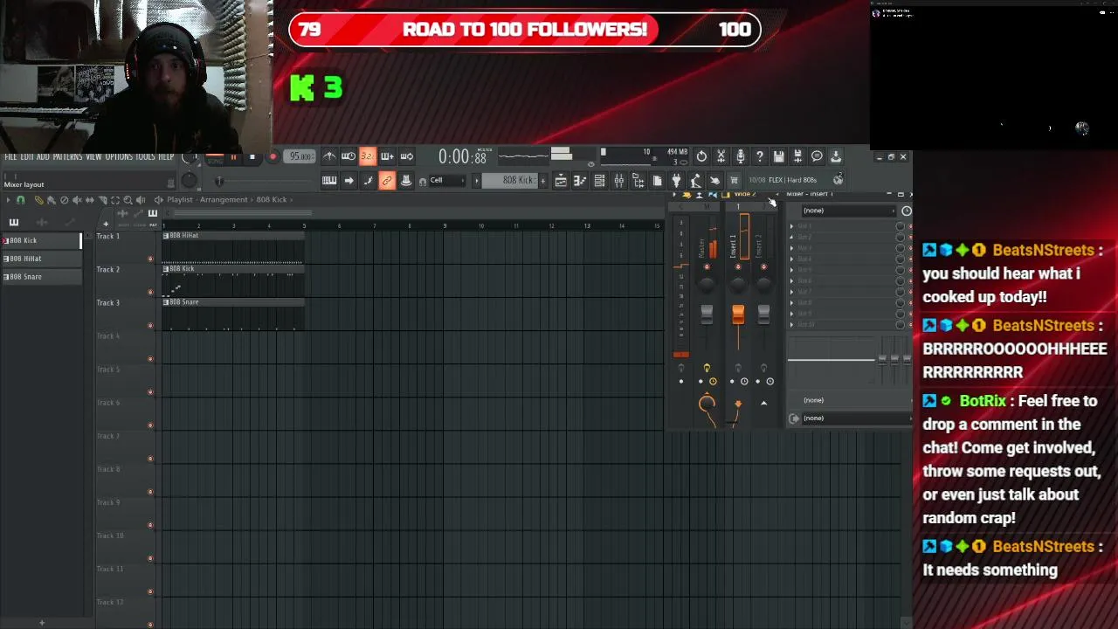Toggle the highlighted link-grouping button
Image resolution: width=1118 pixels, height=629 pixels.
click(x=387, y=181)
